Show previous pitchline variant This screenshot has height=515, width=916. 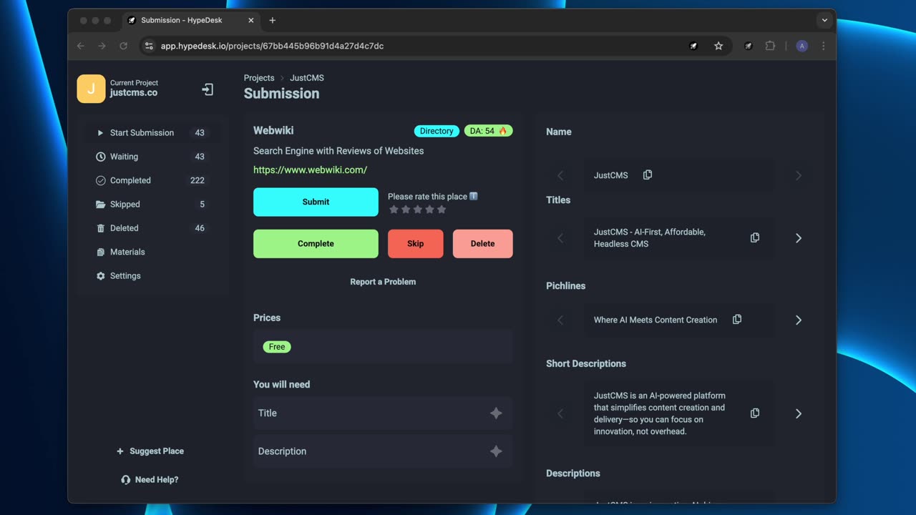tap(560, 320)
